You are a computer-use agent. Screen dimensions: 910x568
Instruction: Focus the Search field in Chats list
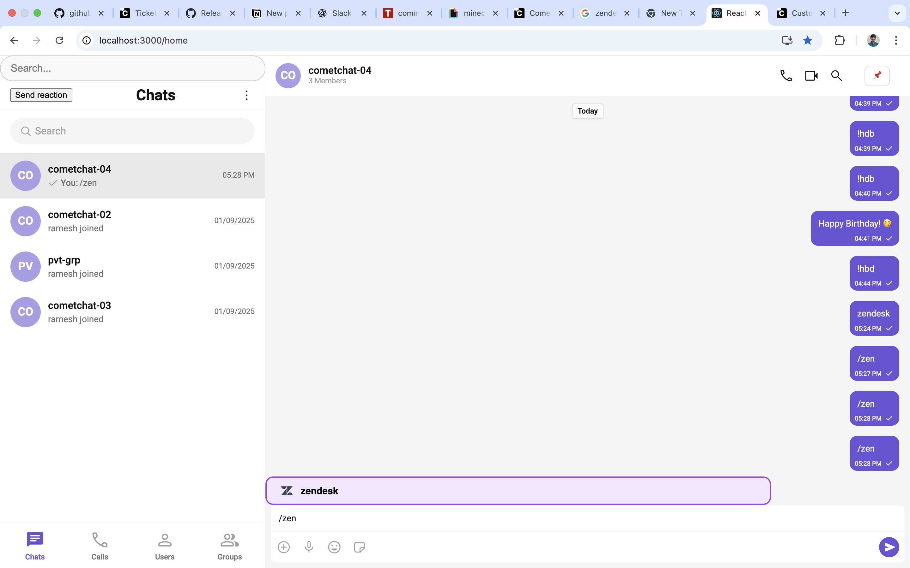132,131
